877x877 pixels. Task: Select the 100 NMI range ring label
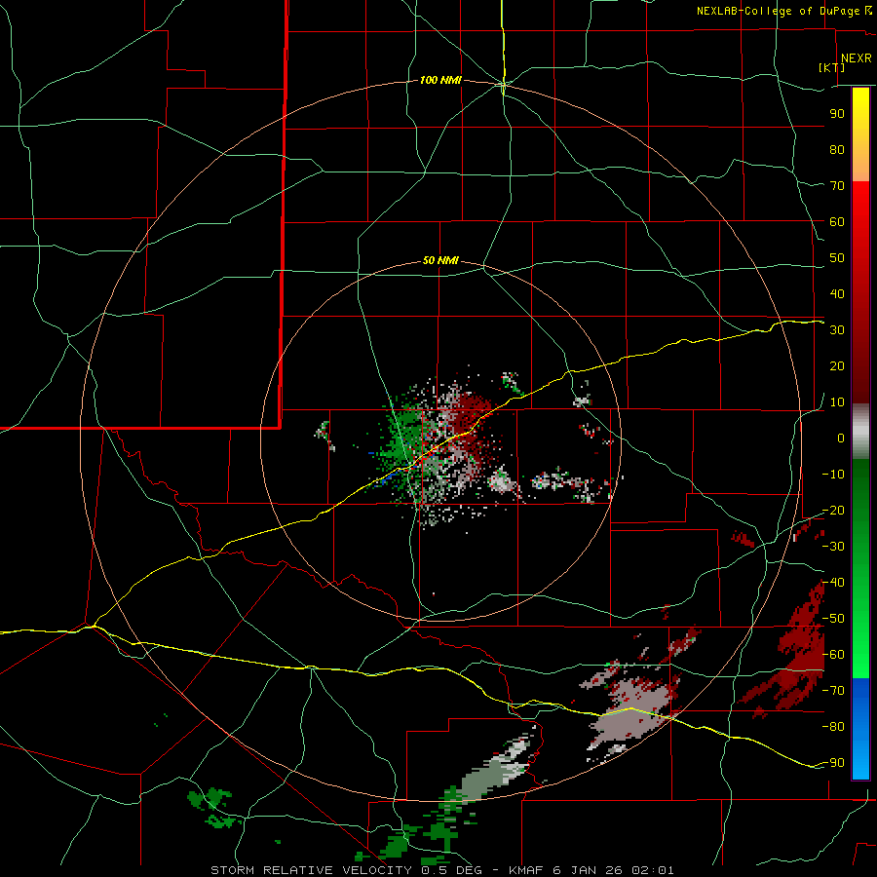(440, 81)
